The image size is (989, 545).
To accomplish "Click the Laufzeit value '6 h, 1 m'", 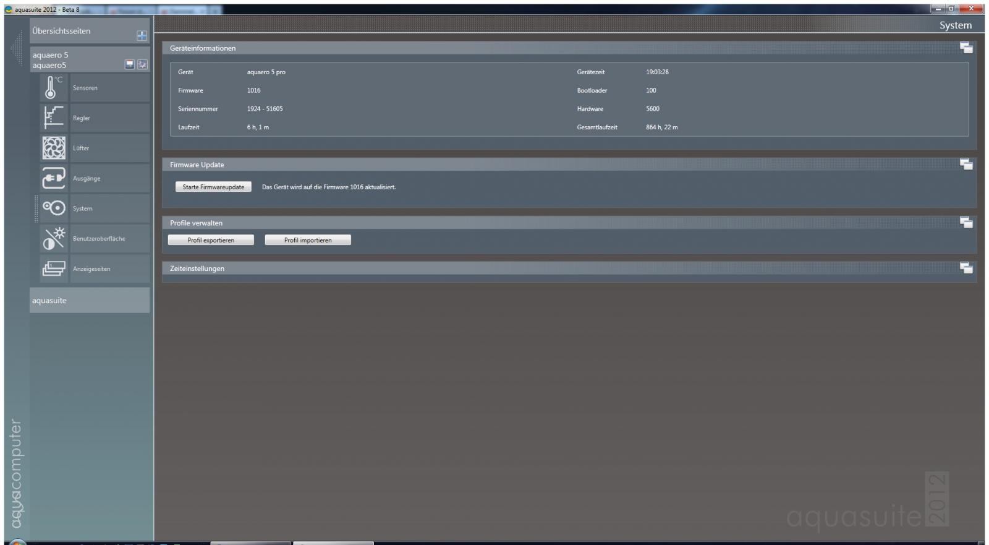I will click(x=258, y=127).
